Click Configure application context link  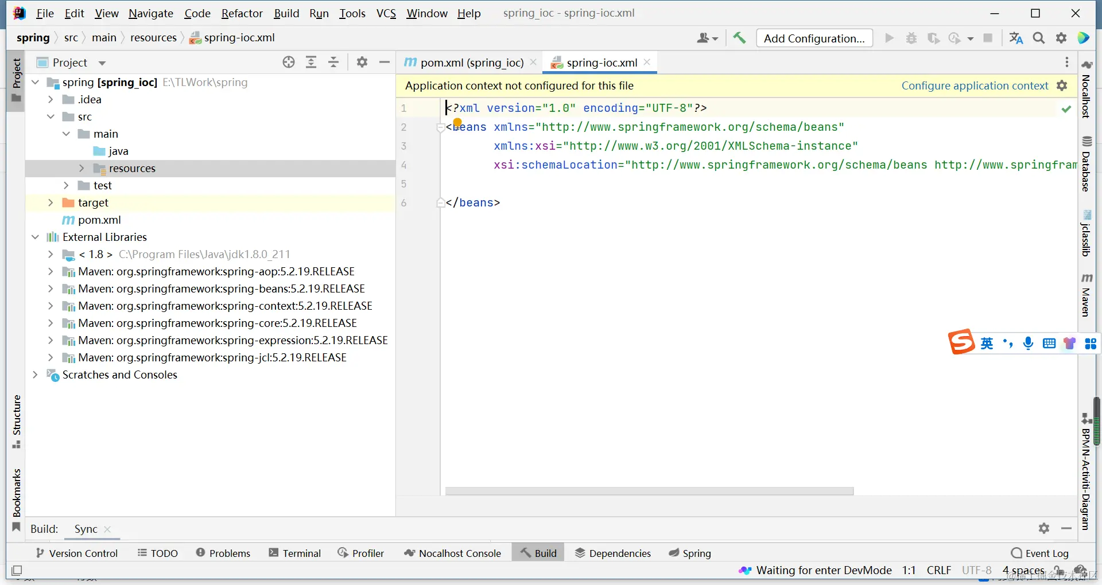click(x=974, y=85)
